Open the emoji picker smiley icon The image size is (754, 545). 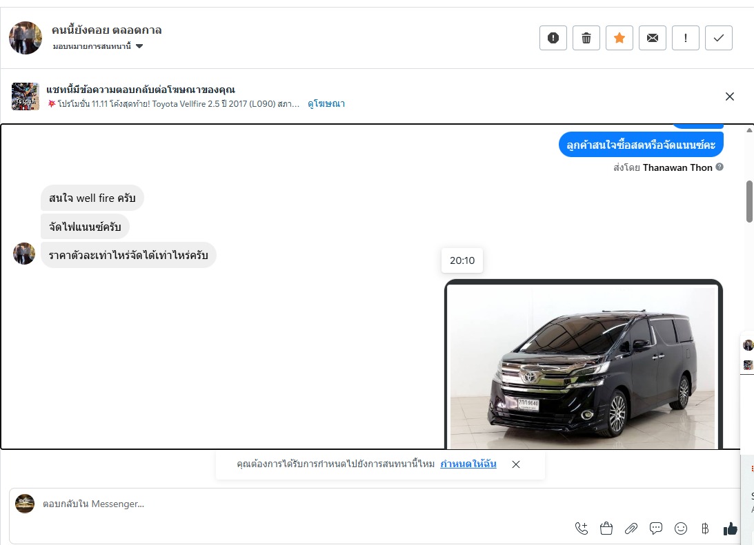[681, 528]
